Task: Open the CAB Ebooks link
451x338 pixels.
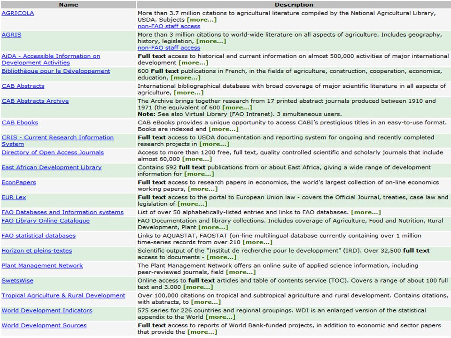Action: [20, 123]
